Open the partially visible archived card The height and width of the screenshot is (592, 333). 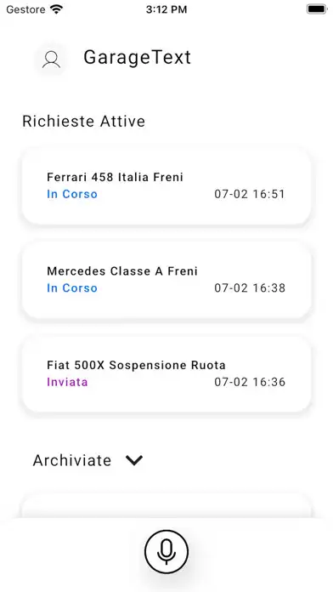click(x=166, y=506)
